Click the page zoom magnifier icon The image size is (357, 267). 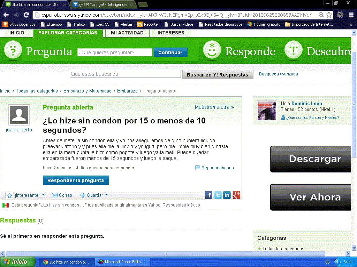pyautogui.click(x=321, y=15)
